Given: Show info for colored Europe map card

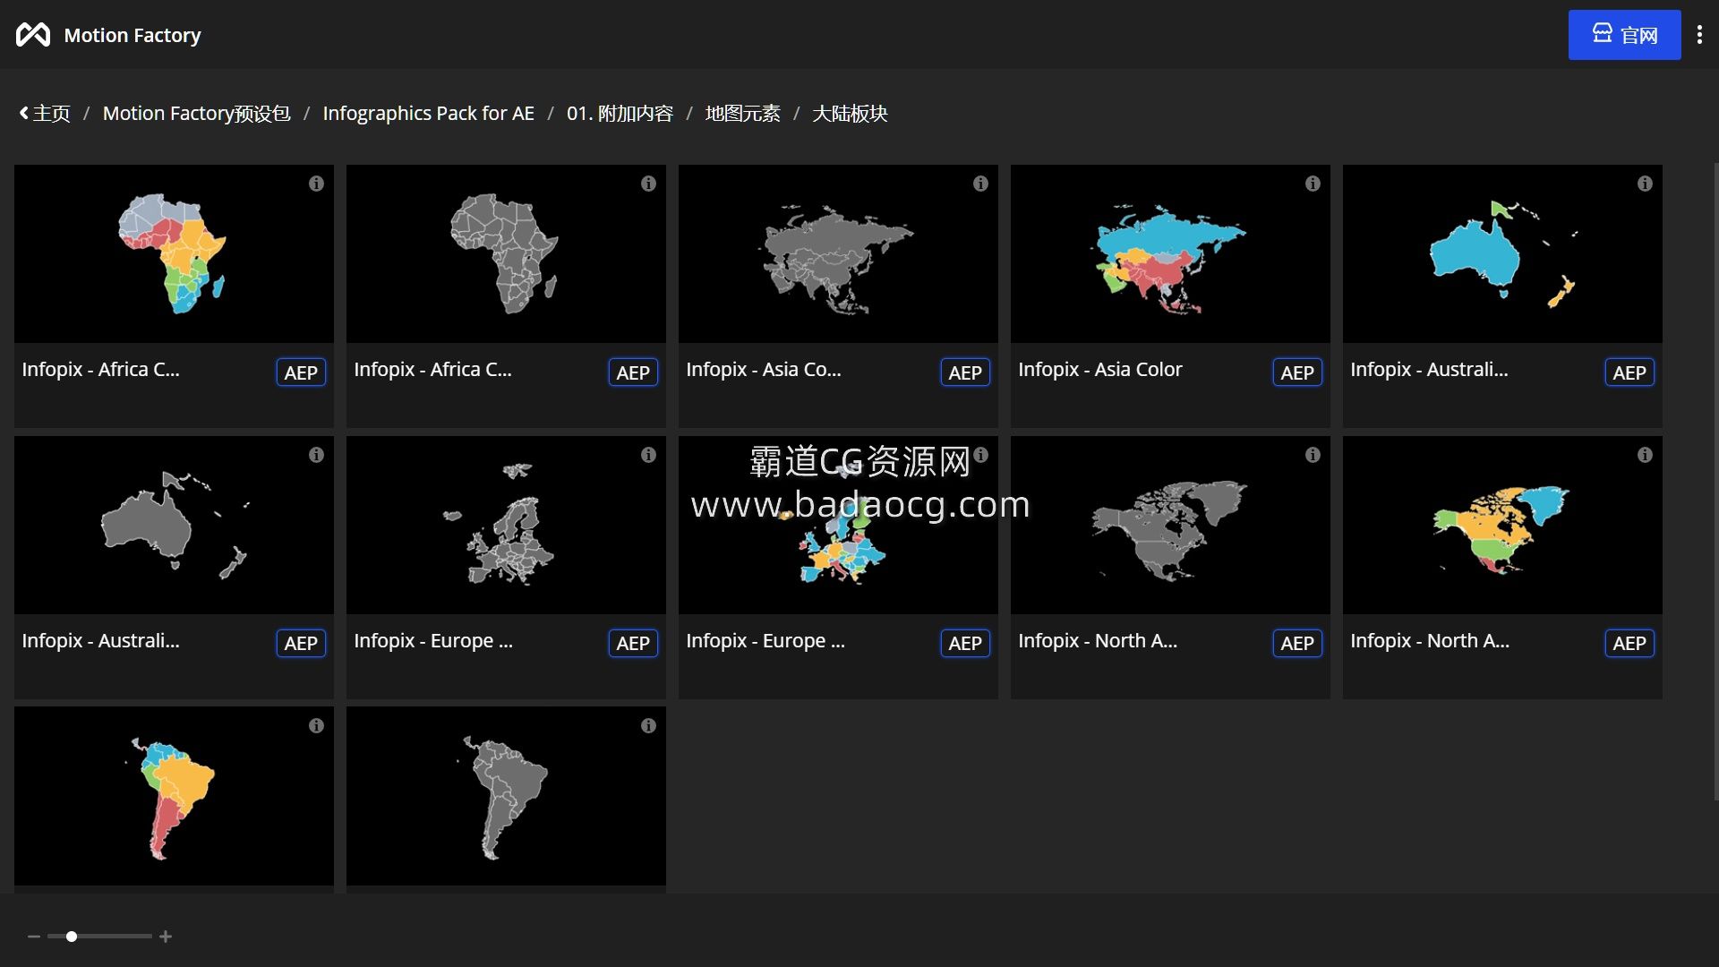Looking at the screenshot, I should (980, 455).
